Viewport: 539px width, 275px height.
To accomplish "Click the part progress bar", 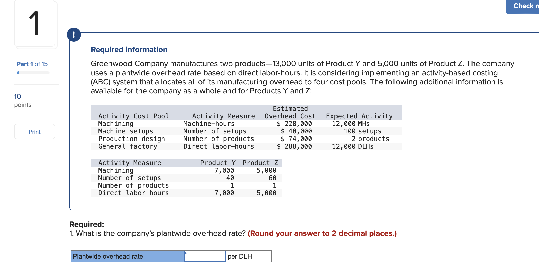I will click(33, 73).
